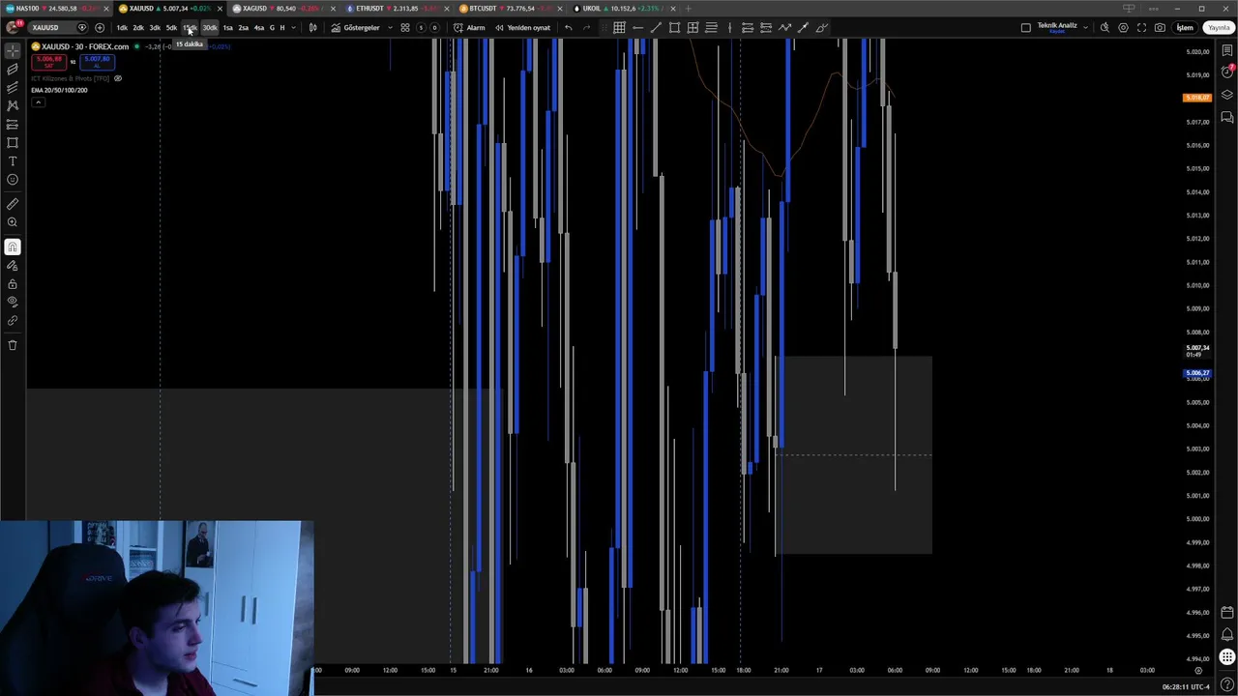Screen dimensions: 1238x696
Task: Expand the favorite indicators dropdown arrow
Action: tap(390, 28)
